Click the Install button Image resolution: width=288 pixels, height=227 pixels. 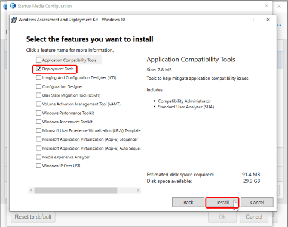pos(222,203)
